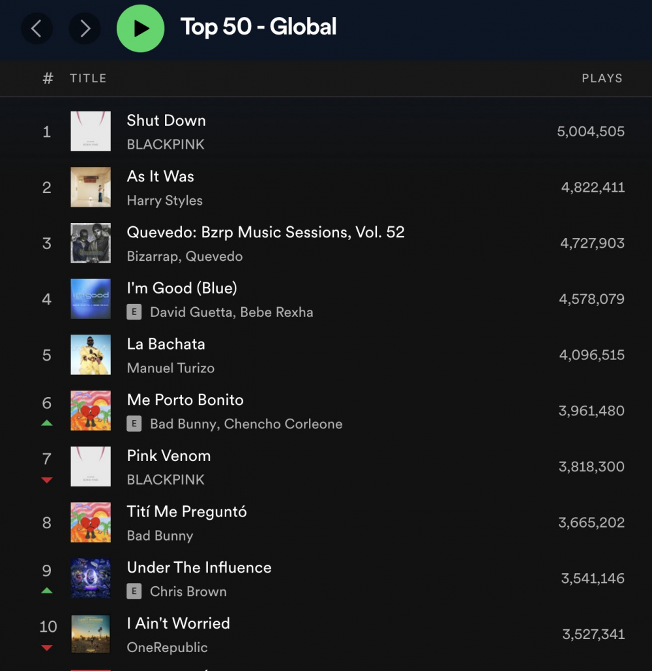This screenshot has width=652, height=671.
Task: Click the play count 4,578,079
Action: click(591, 299)
